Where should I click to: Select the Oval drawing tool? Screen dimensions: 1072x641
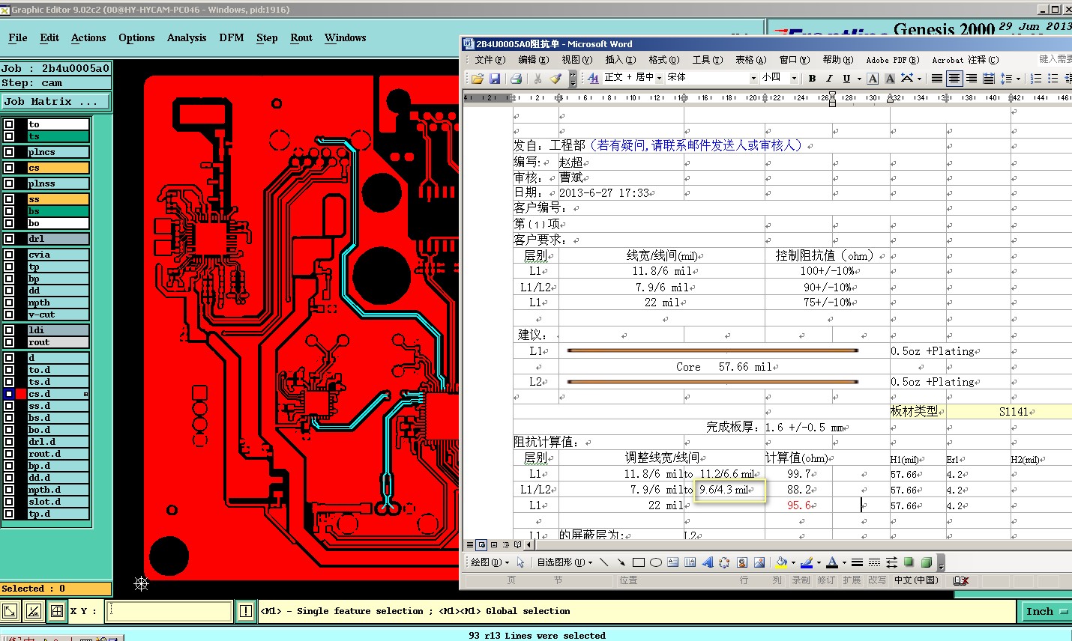click(x=656, y=562)
